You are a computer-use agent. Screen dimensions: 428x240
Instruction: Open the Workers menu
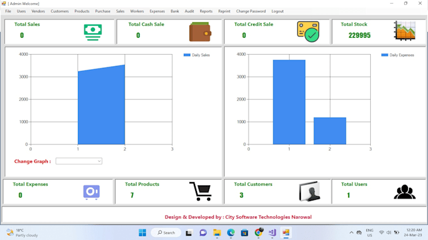point(137,11)
